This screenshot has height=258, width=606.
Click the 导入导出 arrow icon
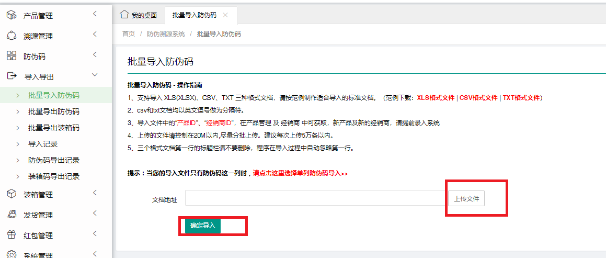tap(12, 76)
